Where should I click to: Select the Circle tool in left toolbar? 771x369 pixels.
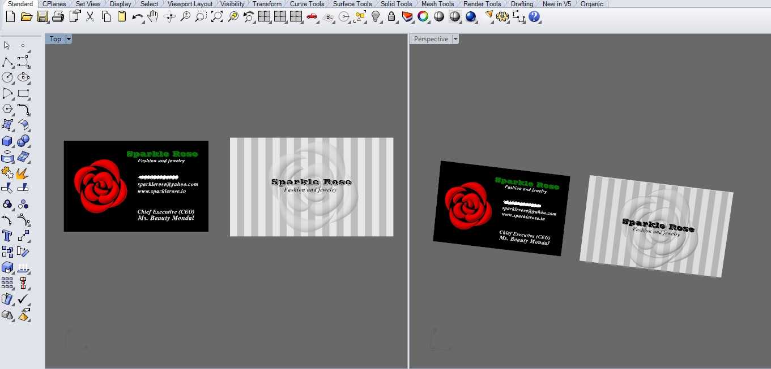pos(7,77)
